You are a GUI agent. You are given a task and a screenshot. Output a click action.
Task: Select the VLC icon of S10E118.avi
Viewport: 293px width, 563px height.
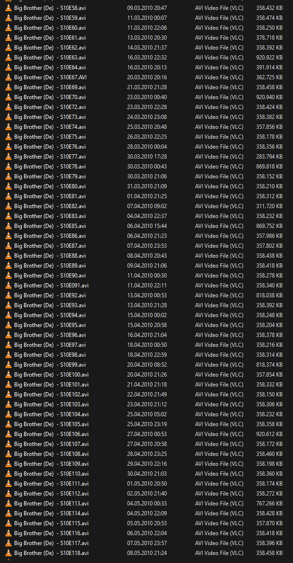[8, 553]
